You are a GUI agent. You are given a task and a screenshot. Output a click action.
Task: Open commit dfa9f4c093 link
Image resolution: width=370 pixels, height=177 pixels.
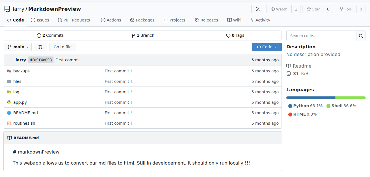[41, 60]
